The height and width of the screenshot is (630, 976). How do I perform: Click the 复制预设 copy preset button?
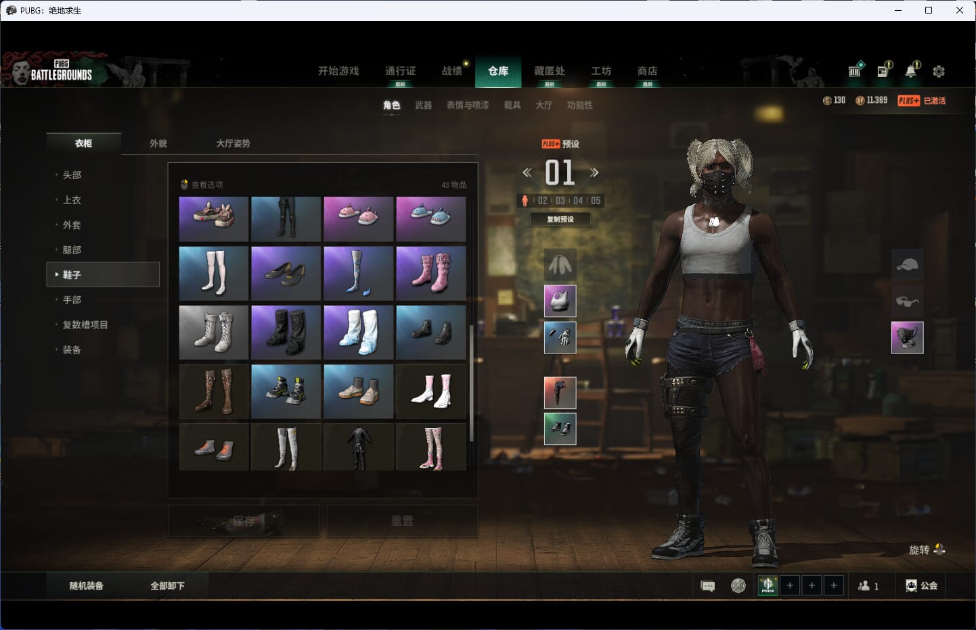560,219
